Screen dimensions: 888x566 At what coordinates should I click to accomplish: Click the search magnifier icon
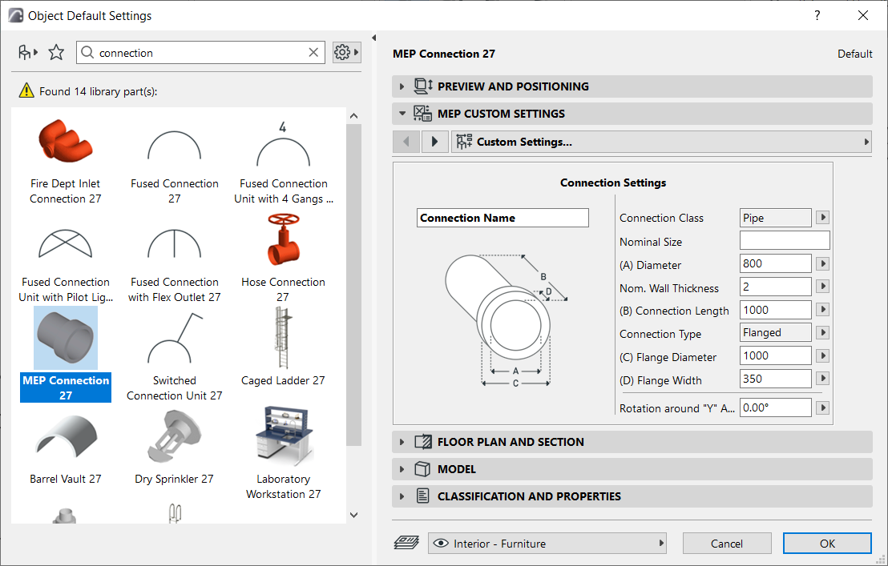point(87,53)
